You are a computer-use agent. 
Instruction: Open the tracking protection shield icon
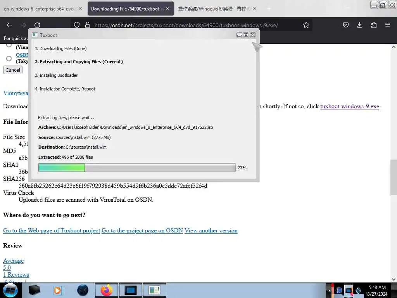coord(77,25)
